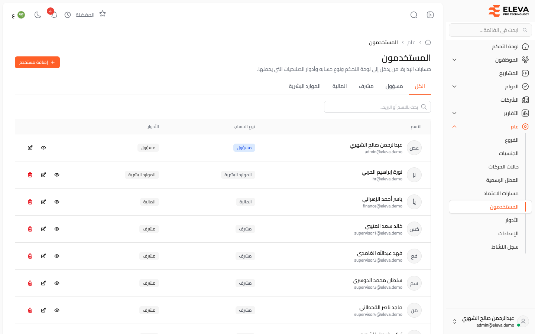This screenshot has width=535, height=334.
Task: View details of عبدالرحمن صالح الشهري
Action: (x=43, y=148)
